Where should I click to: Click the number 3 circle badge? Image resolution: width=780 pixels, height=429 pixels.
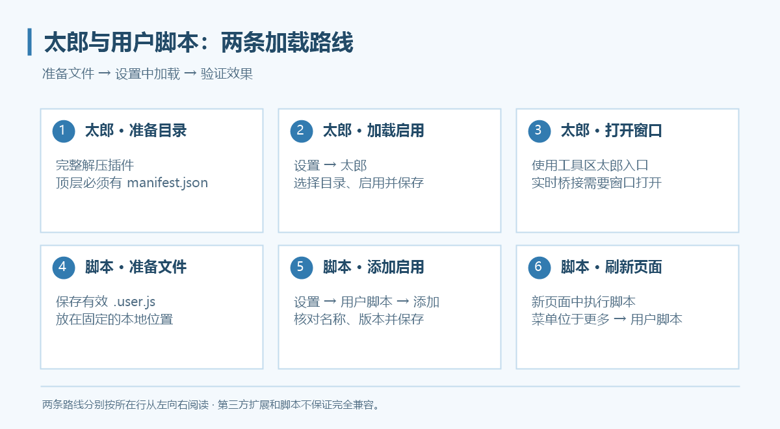point(539,131)
